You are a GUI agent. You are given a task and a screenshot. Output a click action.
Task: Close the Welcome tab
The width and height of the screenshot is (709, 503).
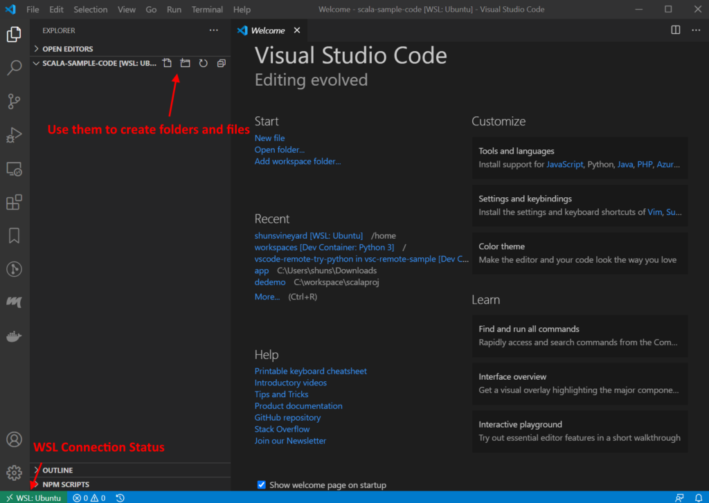click(x=297, y=30)
